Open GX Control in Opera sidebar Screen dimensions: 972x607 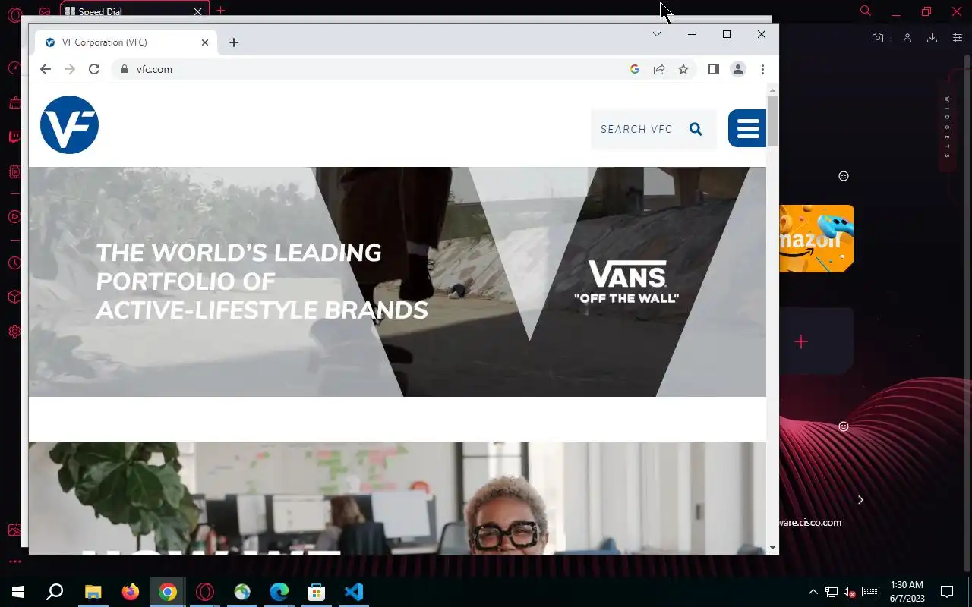(14, 68)
